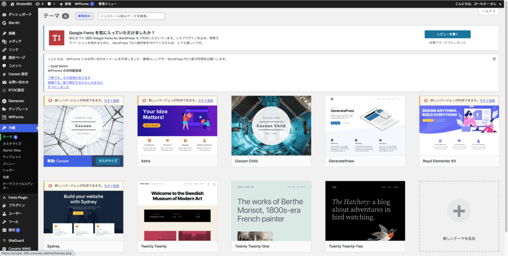
Task: Select the GeneratePress theme thumbnail
Action: point(365,125)
